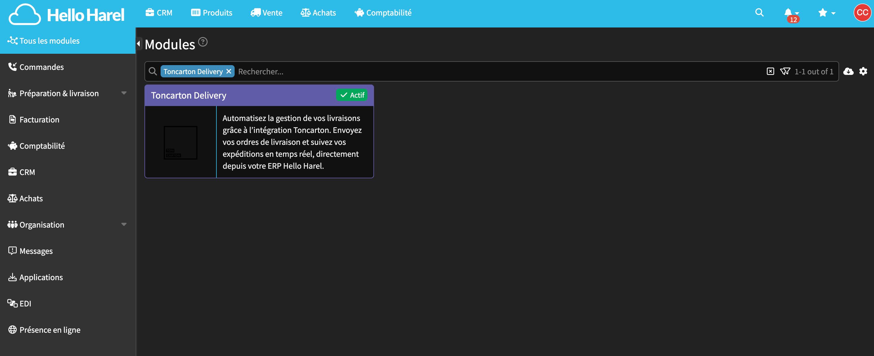Open EDI in the sidebar
Viewport: 874px width, 356px height.
tap(68, 303)
